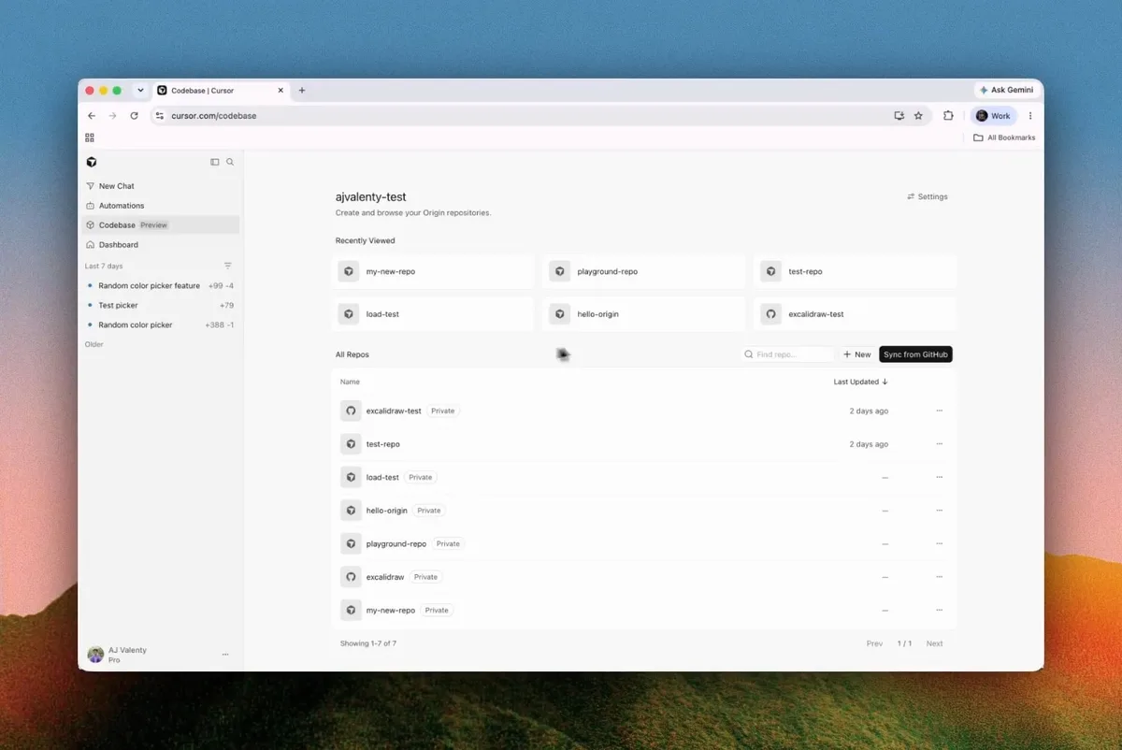The image size is (1122, 750).
Task: Open All Bookmarks folder
Action: 1004,137
